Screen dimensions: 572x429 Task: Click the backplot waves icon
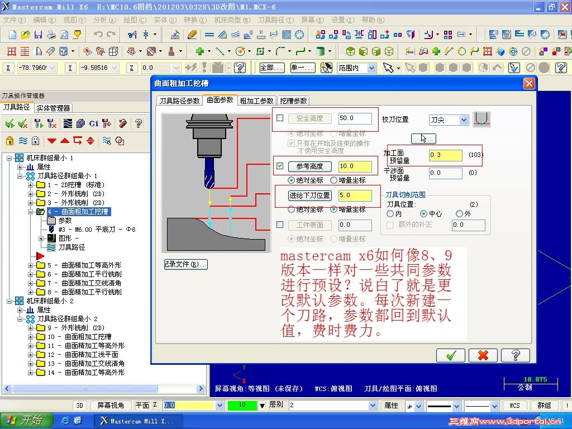click(68, 123)
